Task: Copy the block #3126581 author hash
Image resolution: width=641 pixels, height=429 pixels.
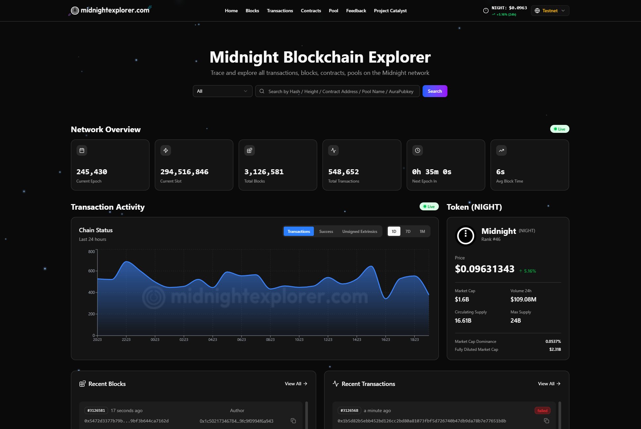Action: click(293, 421)
